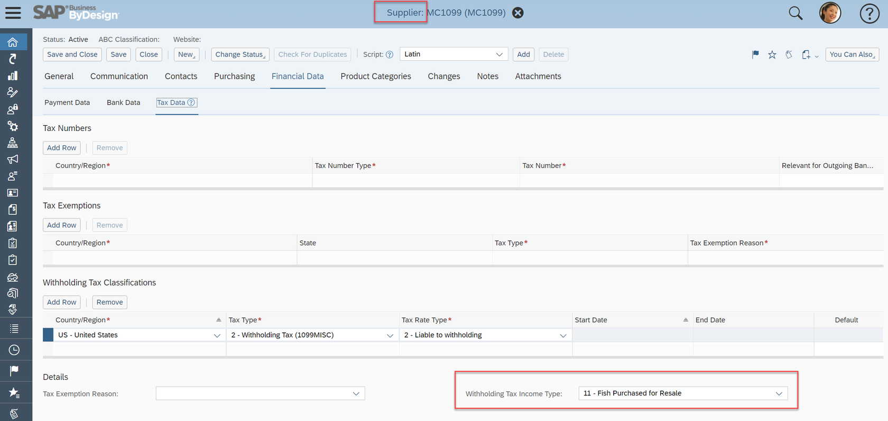Image resolution: width=888 pixels, height=421 pixels.
Task: Add Row under Tax Numbers
Action: pyautogui.click(x=61, y=148)
